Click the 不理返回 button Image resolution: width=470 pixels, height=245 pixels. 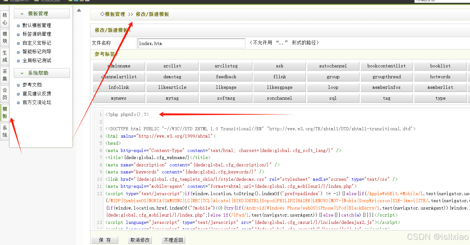click(x=173, y=240)
